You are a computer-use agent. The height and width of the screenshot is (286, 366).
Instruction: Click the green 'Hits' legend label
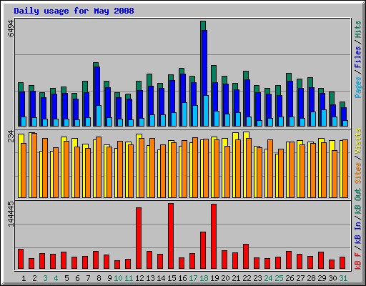click(358, 29)
